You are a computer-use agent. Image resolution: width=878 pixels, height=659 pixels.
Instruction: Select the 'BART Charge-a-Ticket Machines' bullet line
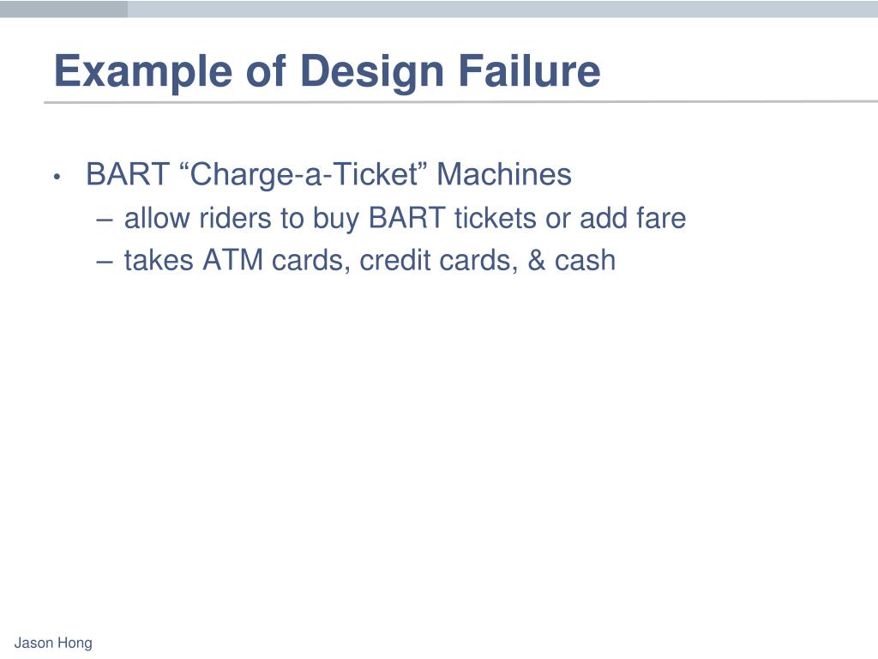(328, 174)
